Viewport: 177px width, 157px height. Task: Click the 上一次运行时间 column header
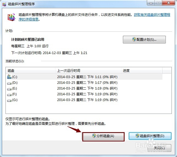(x=88, y=70)
